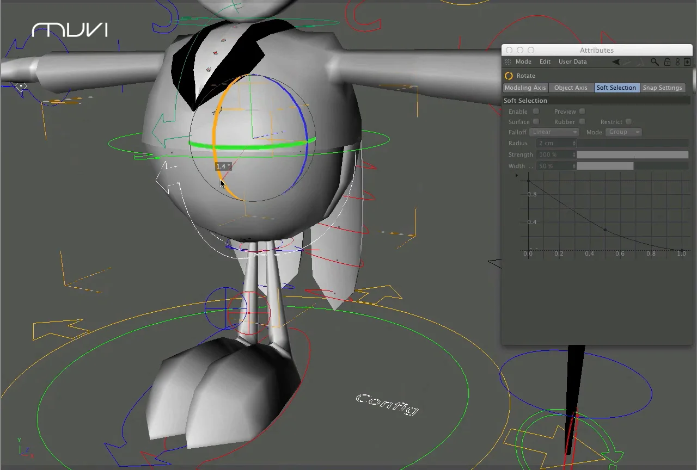
Task: Select the Soft Selection tab
Action: [616, 88]
